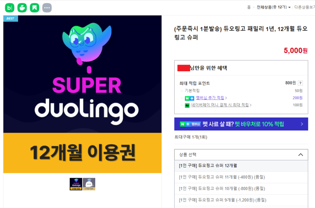This screenshot has height=208, width=315.
Task: Select the 듀오링고 슈퍼 12개월 option
Action: tap(241, 166)
